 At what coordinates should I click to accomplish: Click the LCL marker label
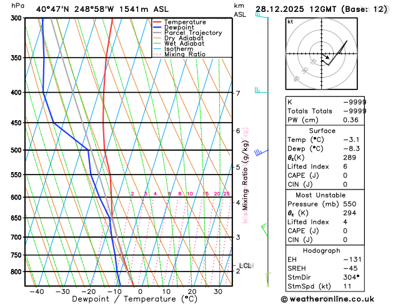pos(246,265)
